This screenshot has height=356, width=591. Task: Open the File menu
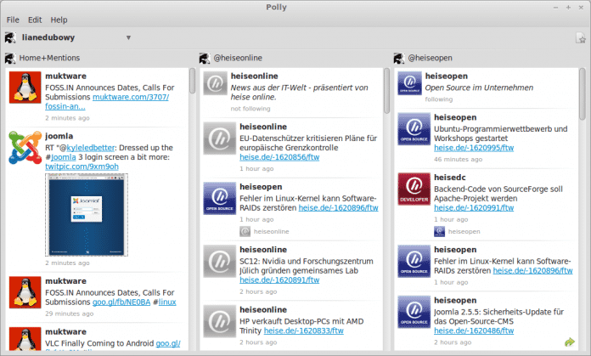pos(14,19)
